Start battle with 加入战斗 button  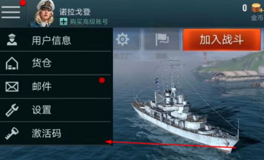(x=222, y=40)
